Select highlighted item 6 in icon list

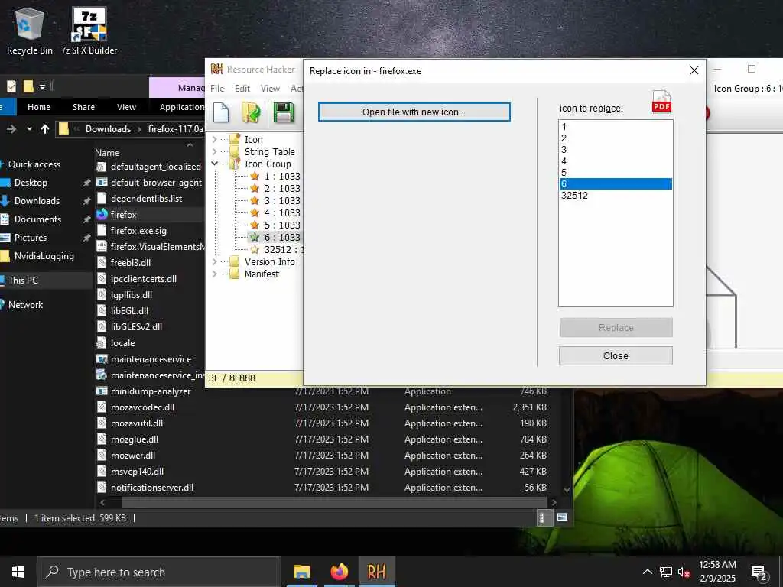click(x=616, y=184)
